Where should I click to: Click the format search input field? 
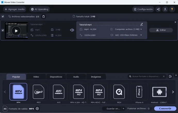tap(146, 76)
